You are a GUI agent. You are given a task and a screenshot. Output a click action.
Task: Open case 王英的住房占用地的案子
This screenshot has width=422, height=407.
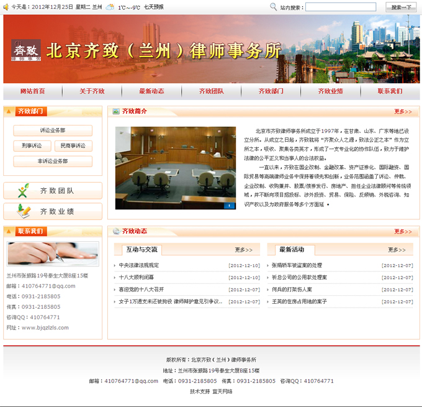[x=299, y=301]
